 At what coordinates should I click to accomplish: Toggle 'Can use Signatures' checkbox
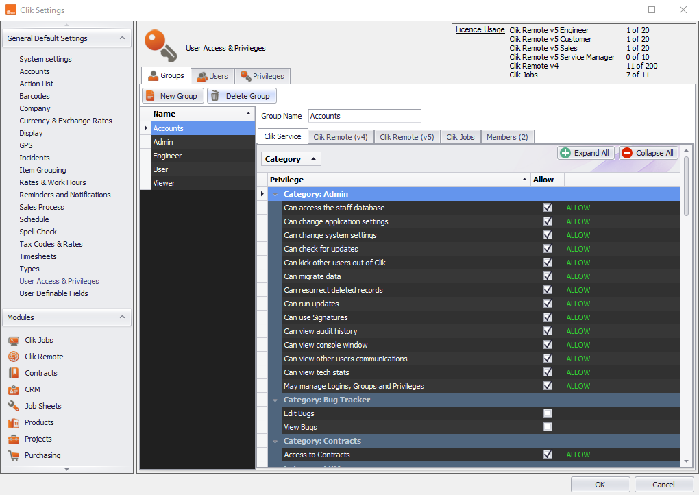click(x=548, y=317)
